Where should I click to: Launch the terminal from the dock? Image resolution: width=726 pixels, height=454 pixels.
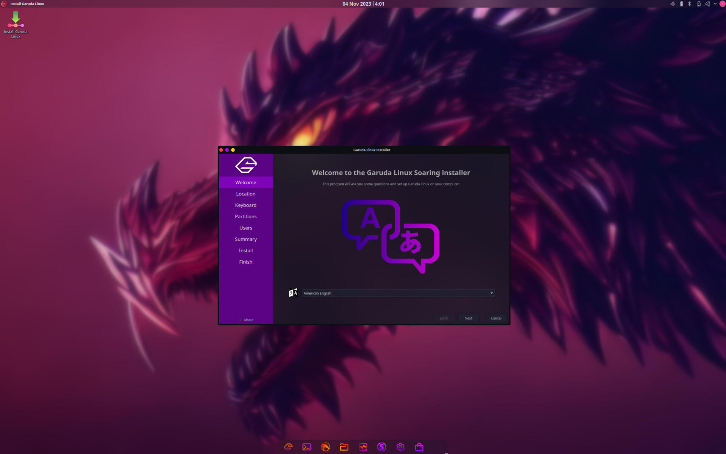[307, 447]
